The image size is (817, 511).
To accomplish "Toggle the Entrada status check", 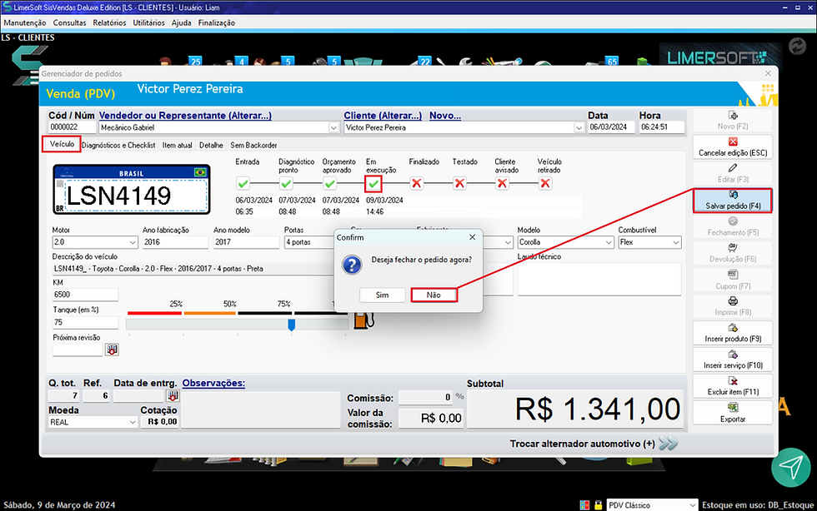I will click(x=243, y=184).
